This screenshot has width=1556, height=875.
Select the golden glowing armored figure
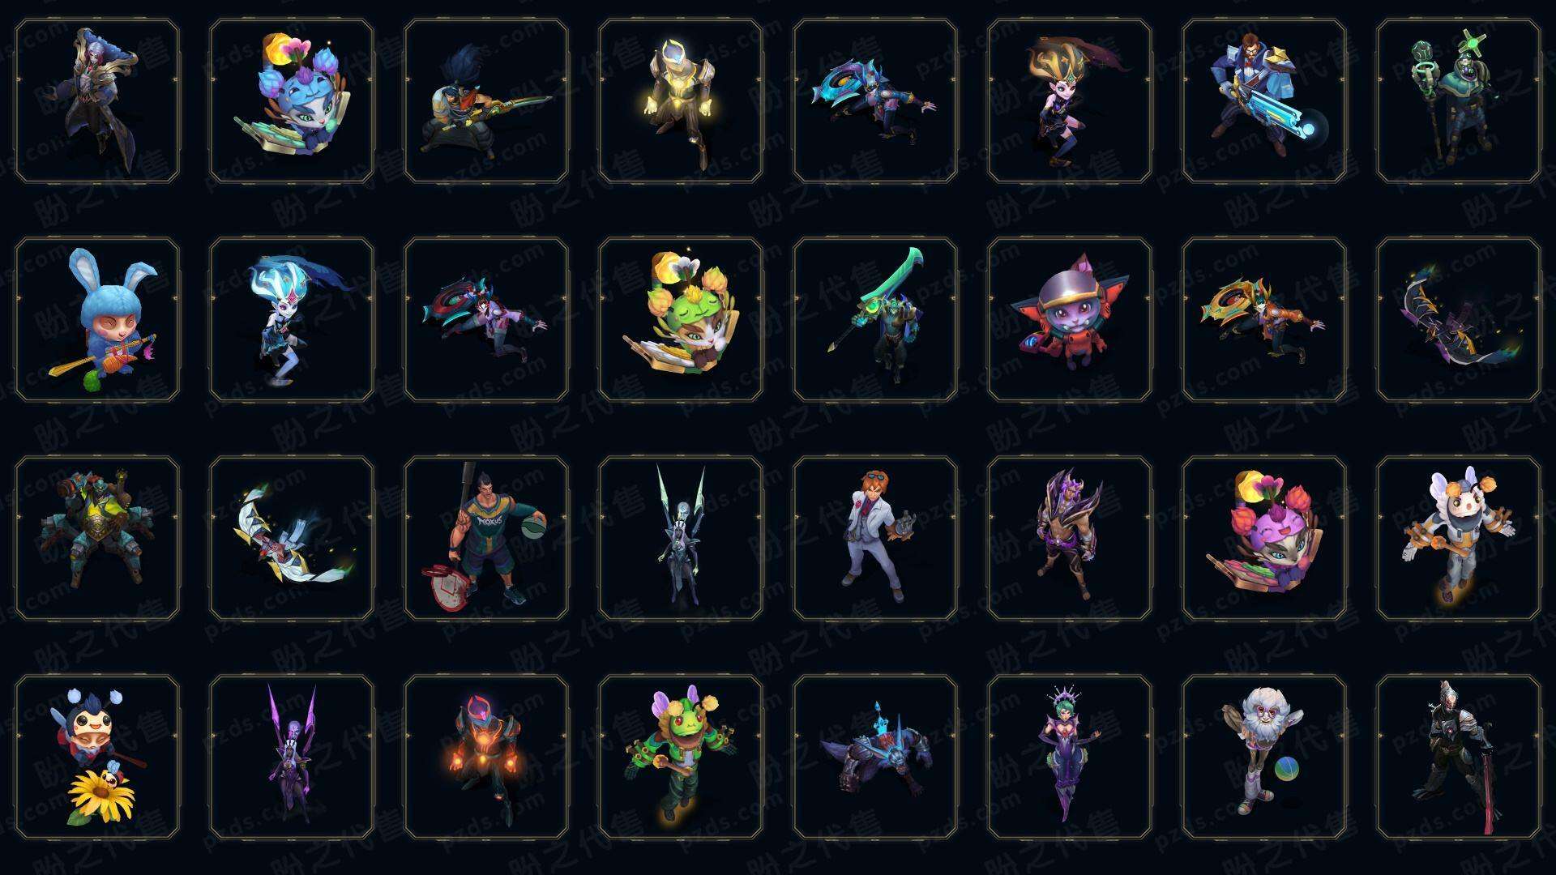[681, 100]
